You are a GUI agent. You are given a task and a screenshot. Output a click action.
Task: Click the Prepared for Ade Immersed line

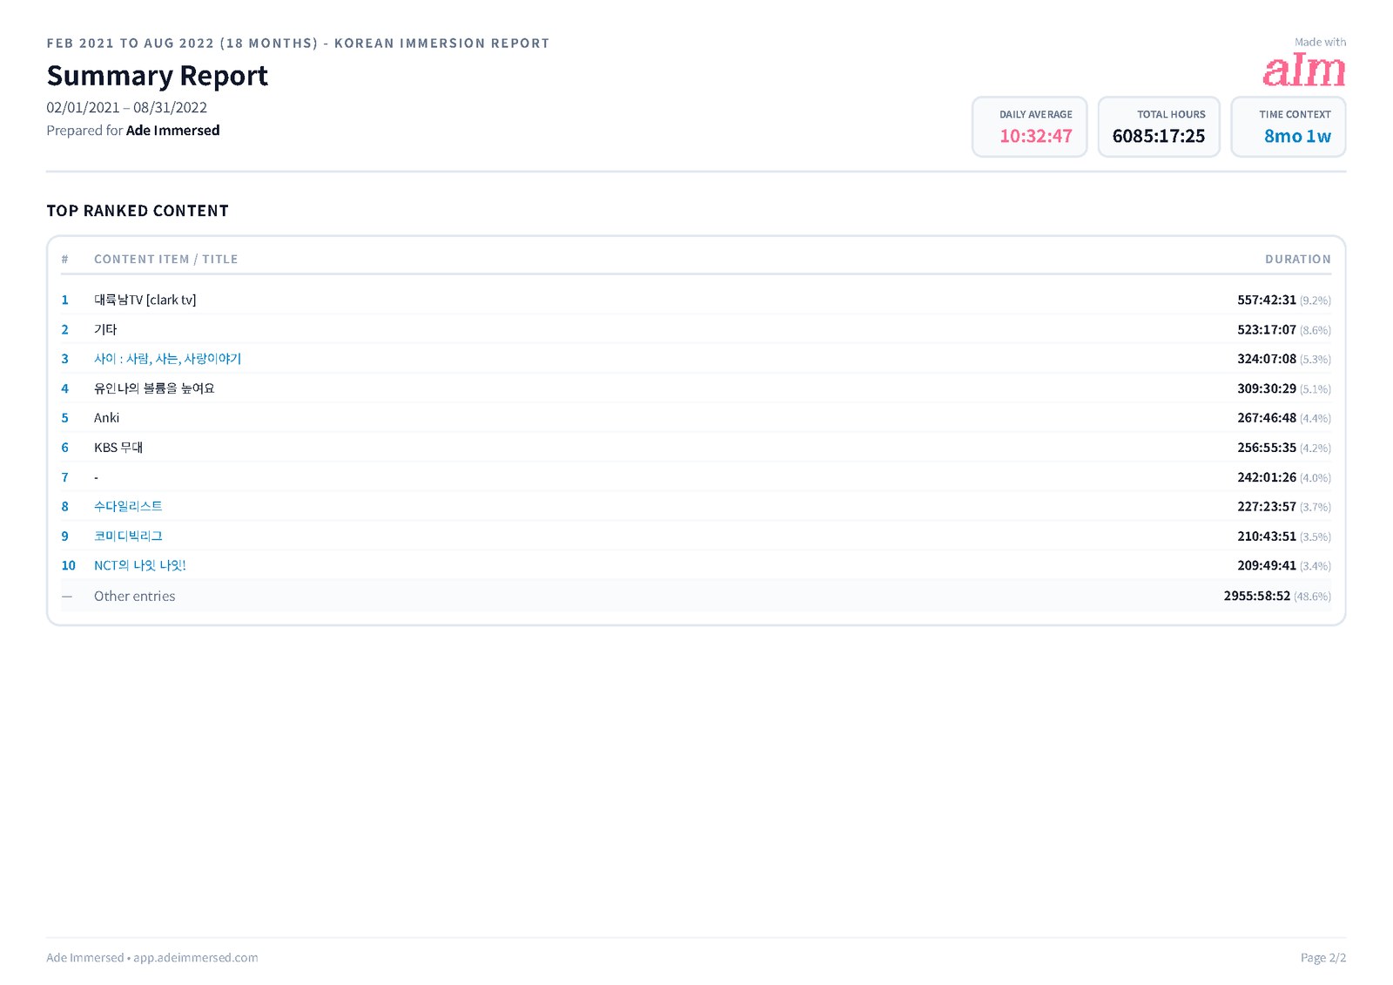tap(133, 130)
